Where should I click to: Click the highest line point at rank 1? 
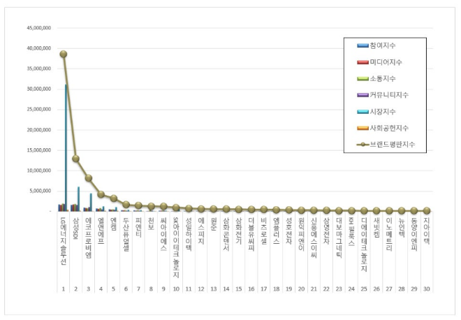click(63, 54)
